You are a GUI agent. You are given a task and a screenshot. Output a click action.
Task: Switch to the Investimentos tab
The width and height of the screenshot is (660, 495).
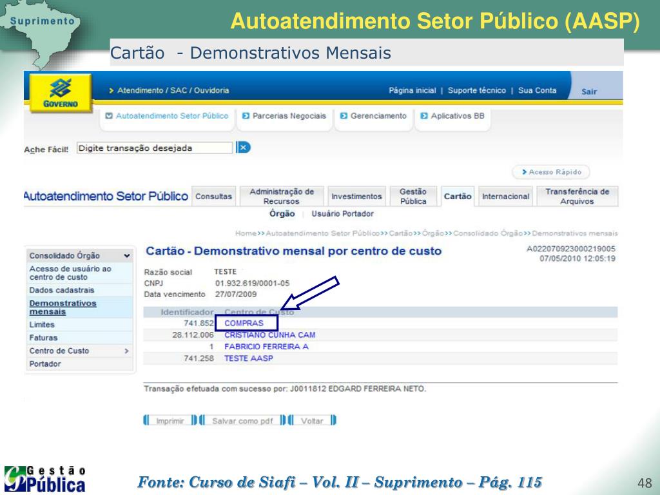pos(356,197)
